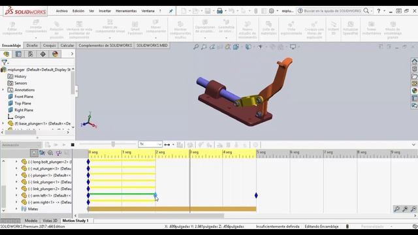Screen dimensions: 418x235
Task: Click the timeline Zoom In magnifier icon
Action: pos(405,209)
